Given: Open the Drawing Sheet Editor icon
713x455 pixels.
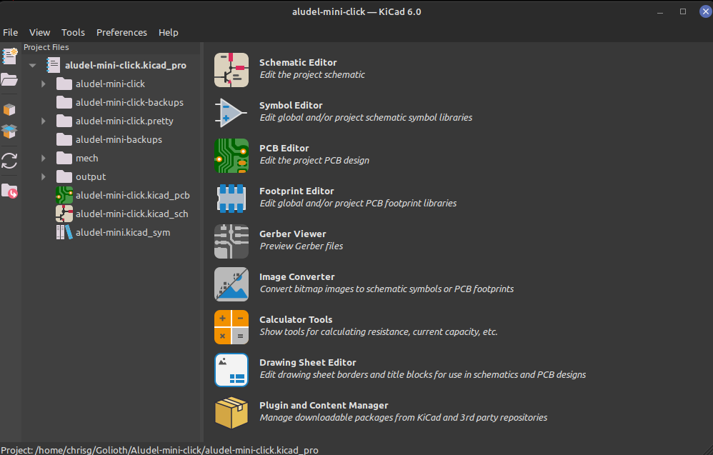Looking at the screenshot, I should (231, 370).
